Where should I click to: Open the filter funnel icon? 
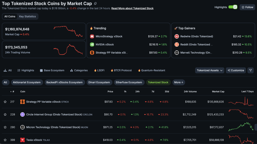coord(250,70)
